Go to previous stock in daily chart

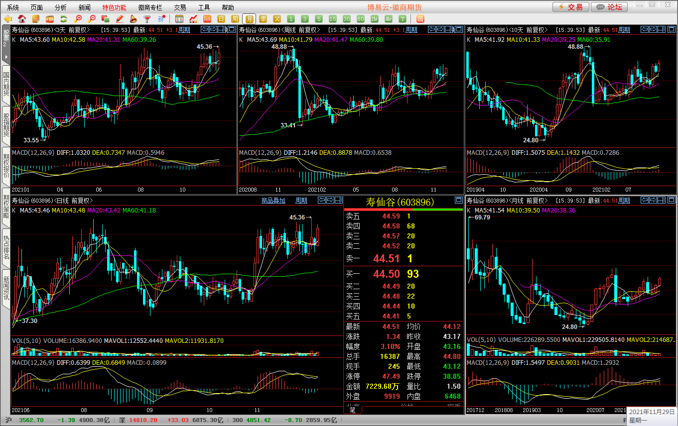(322, 200)
